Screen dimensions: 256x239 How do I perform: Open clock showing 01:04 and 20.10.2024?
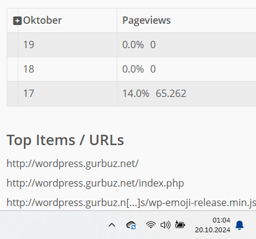tap(213, 225)
